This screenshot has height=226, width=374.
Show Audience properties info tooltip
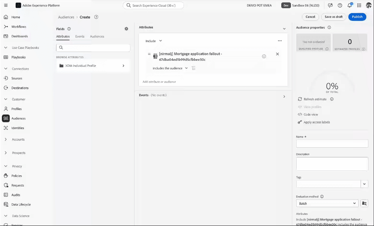[x=329, y=27]
